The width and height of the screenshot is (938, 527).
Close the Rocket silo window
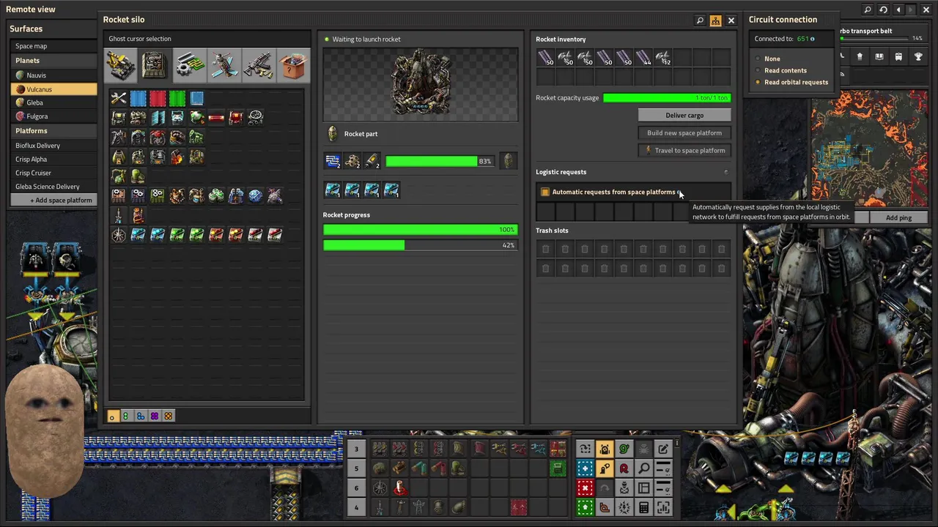(731, 20)
